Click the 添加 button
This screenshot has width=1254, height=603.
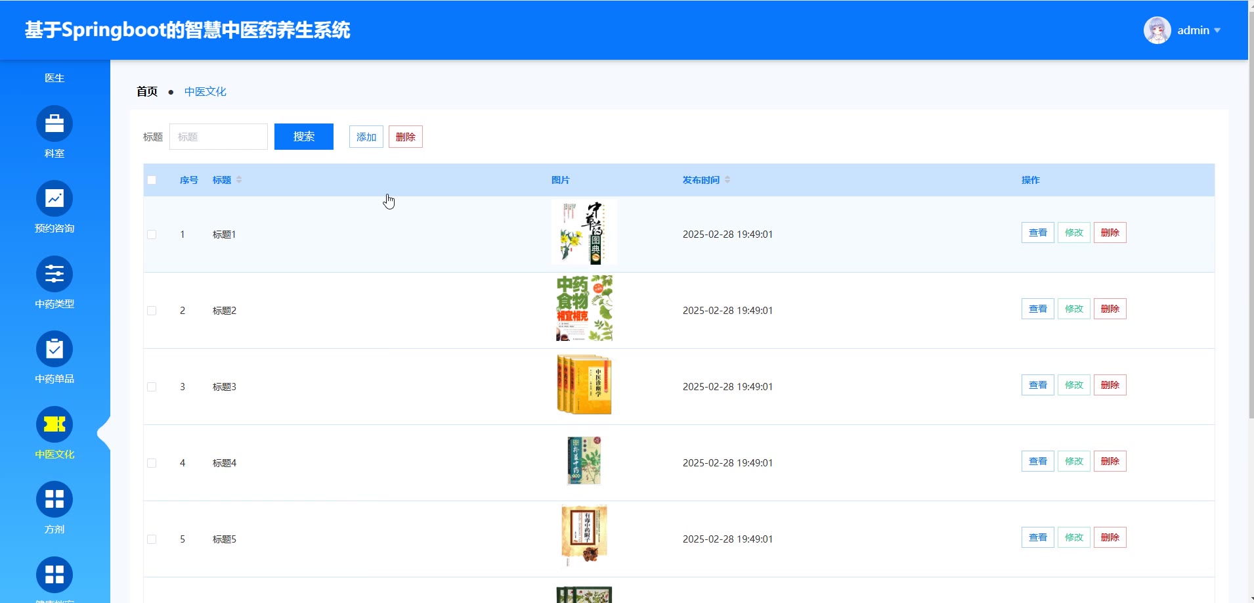click(x=366, y=137)
